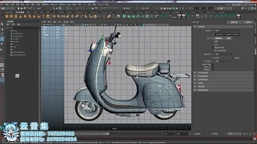Screen dimensions: 257x144
Task: Switch to the MASH shelf tab
Action: [x=156, y=12]
